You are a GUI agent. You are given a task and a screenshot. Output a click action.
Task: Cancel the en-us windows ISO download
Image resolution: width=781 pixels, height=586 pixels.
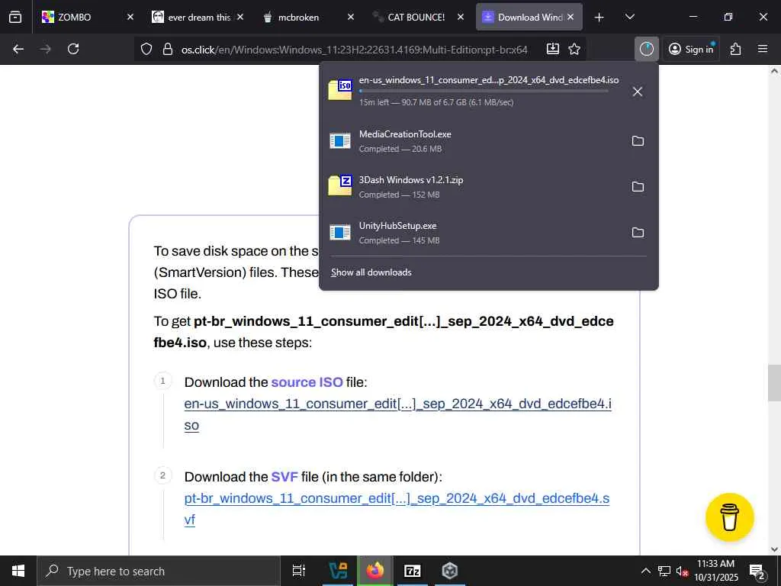[x=637, y=92]
